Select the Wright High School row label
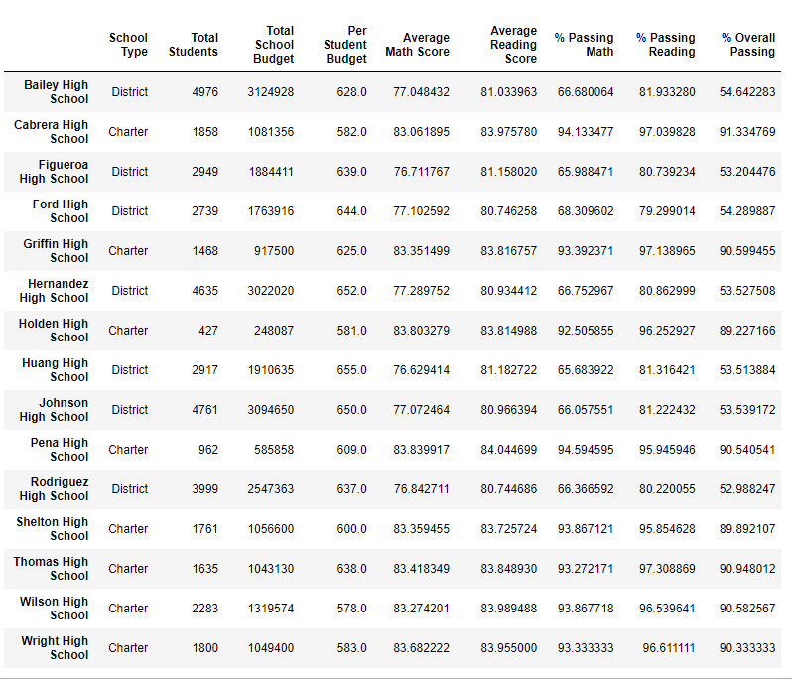Viewport: 792px width, 679px height. pyautogui.click(x=55, y=648)
